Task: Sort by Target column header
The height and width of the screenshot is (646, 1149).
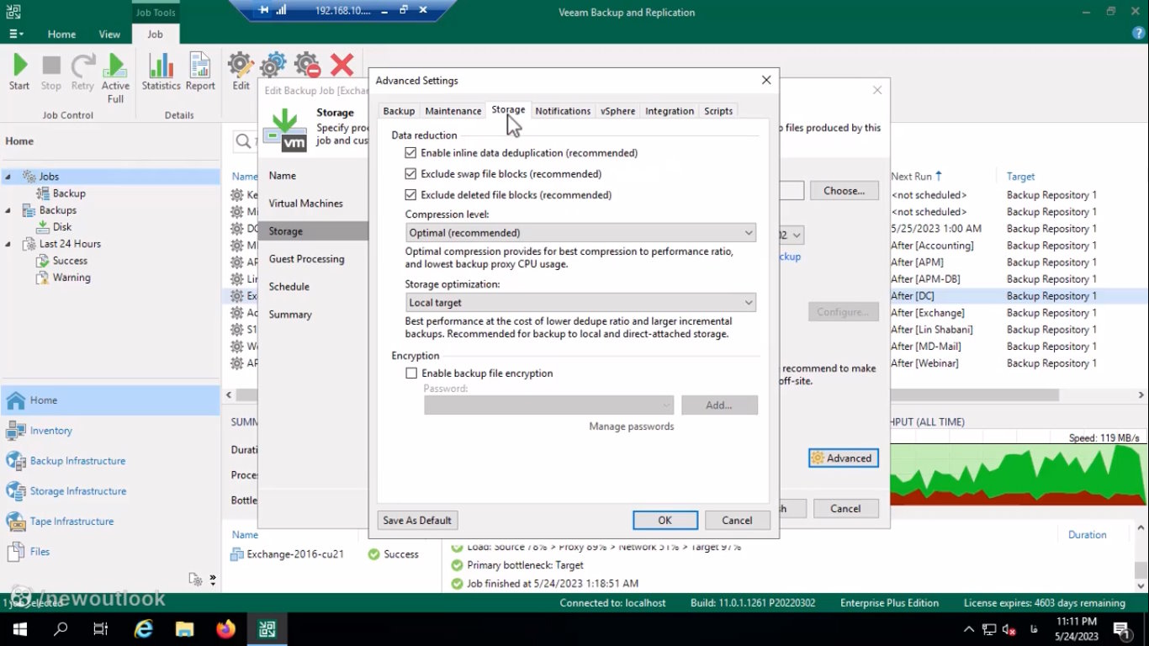Action: tap(1021, 177)
